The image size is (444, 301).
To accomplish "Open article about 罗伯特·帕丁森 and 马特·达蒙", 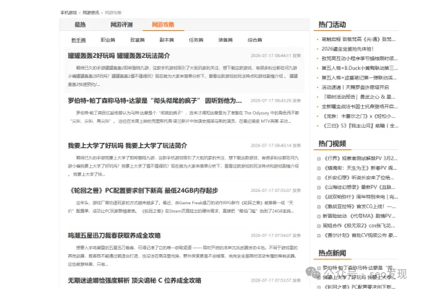I will [x=155, y=100].
